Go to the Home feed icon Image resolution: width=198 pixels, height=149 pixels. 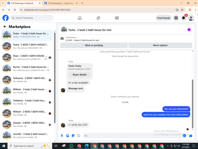click(80, 18)
